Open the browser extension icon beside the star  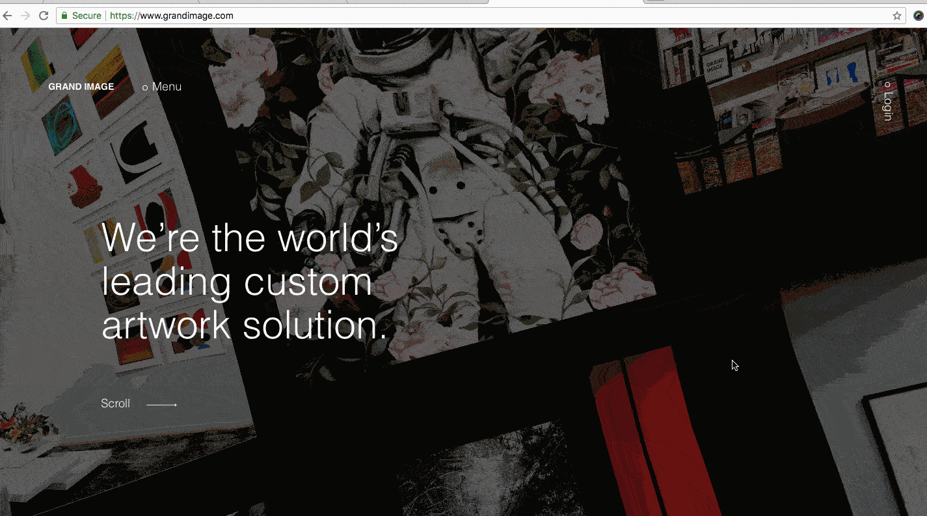[x=918, y=16]
